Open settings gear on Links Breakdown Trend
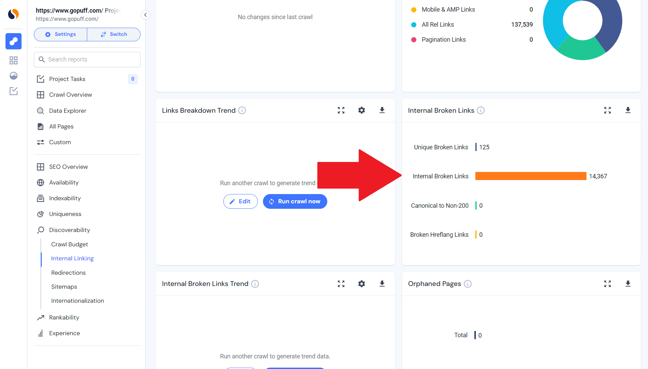This screenshot has height=369, width=648. (x=361, y=110)
